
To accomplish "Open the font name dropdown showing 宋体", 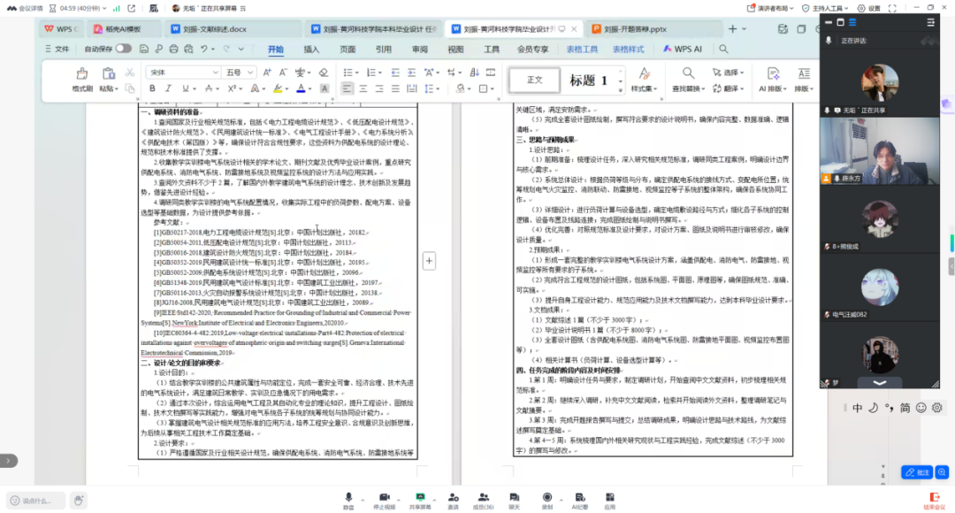I will (x=181, y=72).
